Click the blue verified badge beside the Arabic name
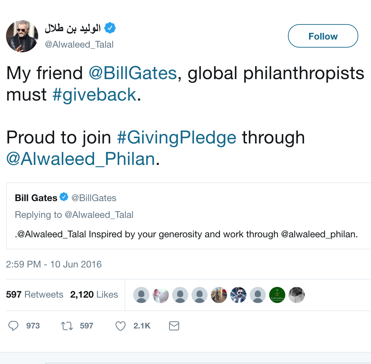The height and width of the screenshot is (364, 371). 110,28
